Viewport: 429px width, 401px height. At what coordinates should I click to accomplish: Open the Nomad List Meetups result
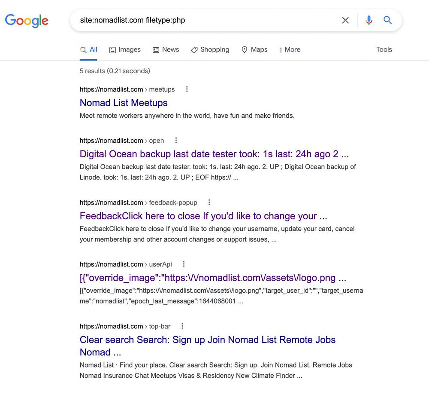click(124, 103)
